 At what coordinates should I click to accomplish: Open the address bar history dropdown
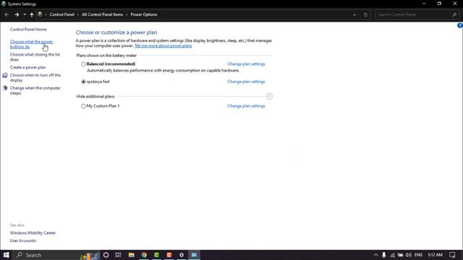coord(354,14)
